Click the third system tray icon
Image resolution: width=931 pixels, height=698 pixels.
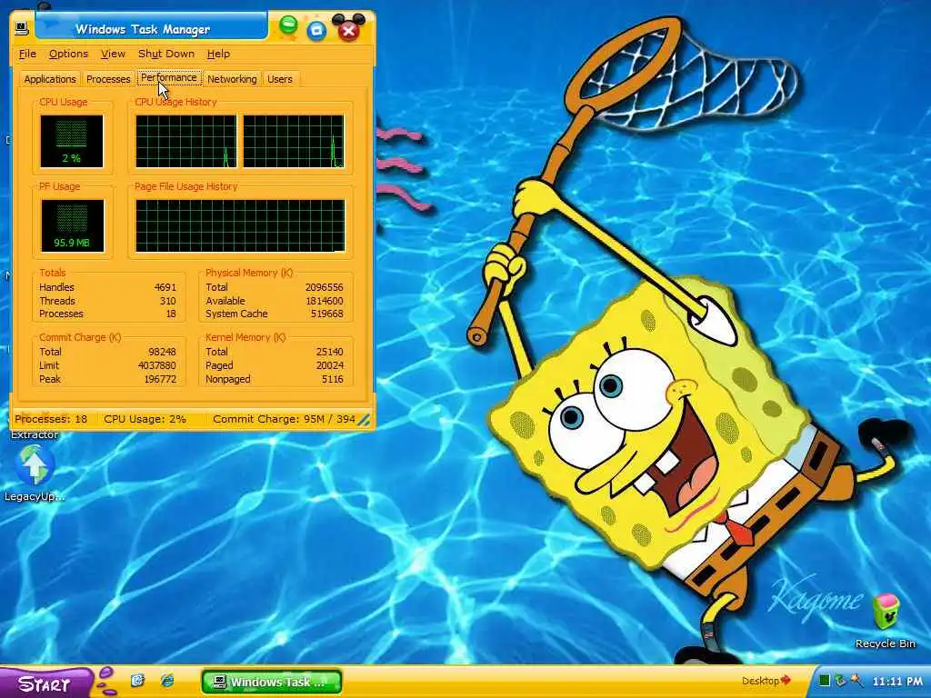856,681
